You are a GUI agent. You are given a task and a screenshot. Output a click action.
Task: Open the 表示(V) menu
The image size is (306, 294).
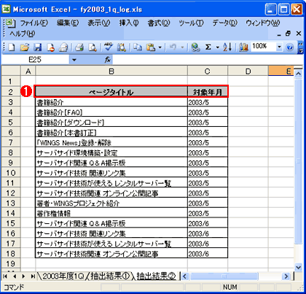coord(98,23)
